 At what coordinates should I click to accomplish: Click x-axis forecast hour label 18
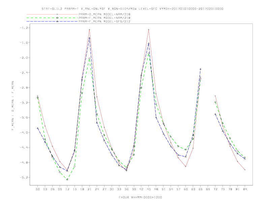(82, 189)
